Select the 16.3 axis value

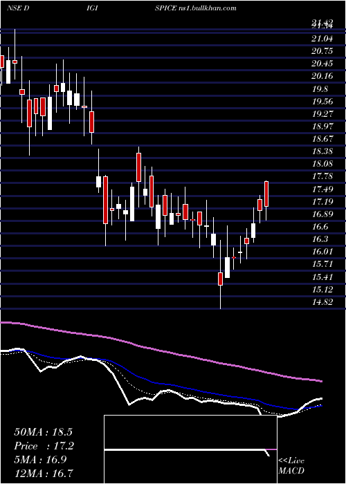click(x=320, y=239)
